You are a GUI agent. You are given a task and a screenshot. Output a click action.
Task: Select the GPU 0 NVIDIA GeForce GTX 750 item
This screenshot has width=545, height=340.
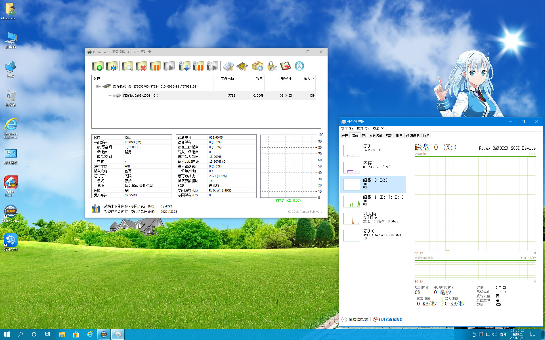tap(373, 235)
